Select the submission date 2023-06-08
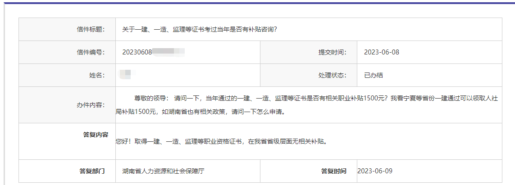The width and height of the screenshot is (515, 185). point(381,52)
